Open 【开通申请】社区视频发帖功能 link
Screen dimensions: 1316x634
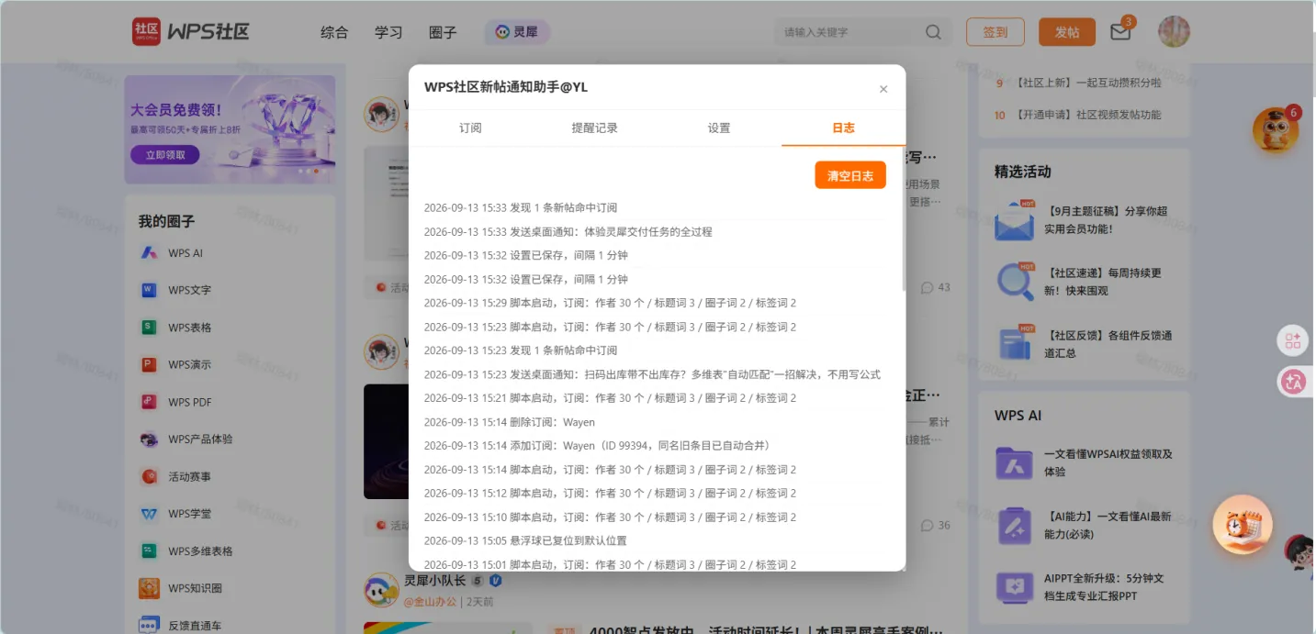pyautogui.click(x=1088, y=115)
